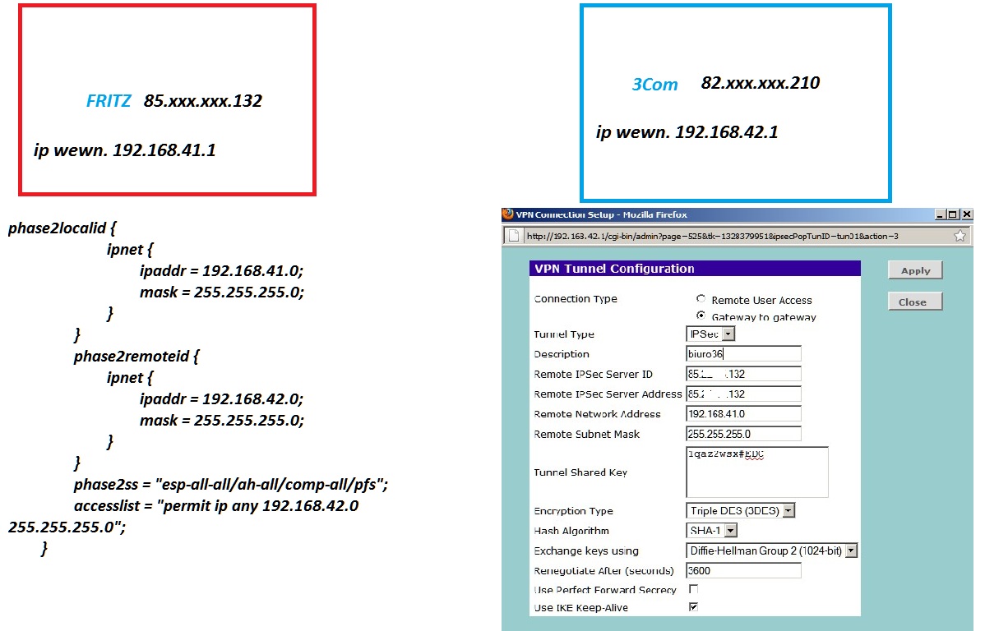Open Encryption Type Triple DES dropdown
Screen dimensions: 985x631
point(789,510)
